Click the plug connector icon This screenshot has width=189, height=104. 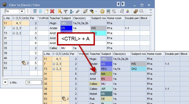[85, 11]
